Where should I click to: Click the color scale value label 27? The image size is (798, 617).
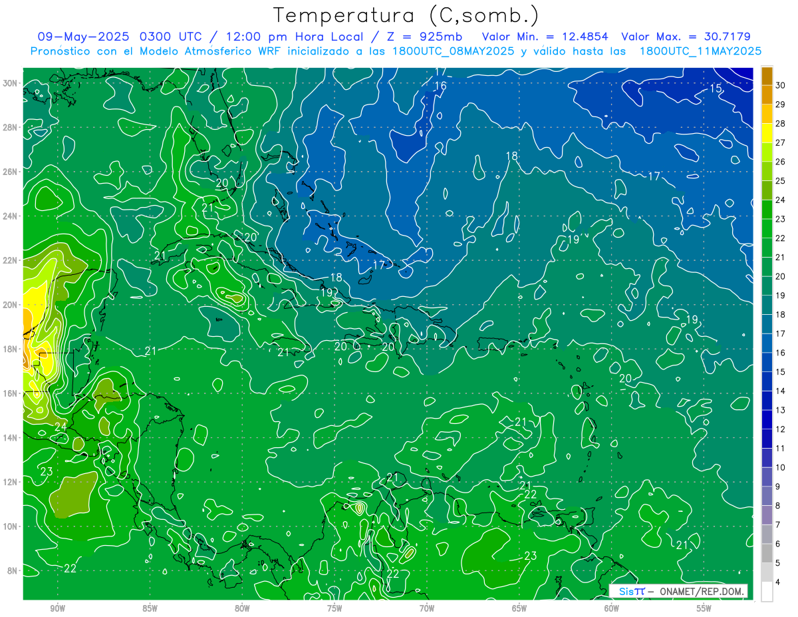click(781, 142)
